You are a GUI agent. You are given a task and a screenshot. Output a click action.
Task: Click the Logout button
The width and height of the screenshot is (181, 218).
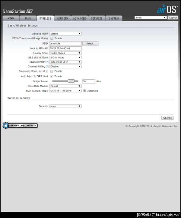point(173,18)
